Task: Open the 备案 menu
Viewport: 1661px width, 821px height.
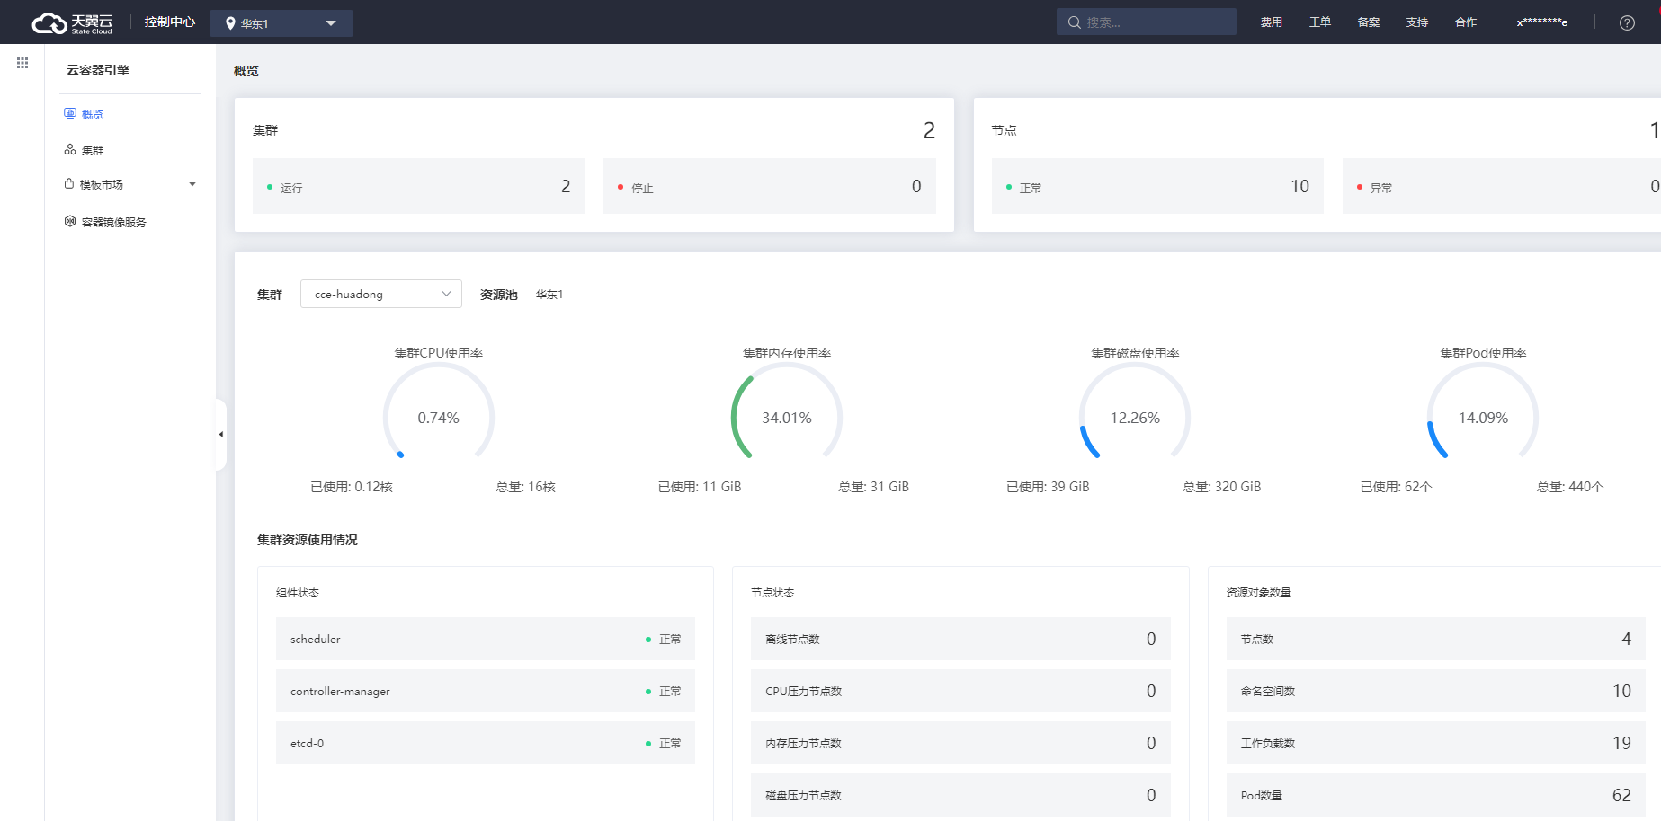Action: tap(1369, 22)
